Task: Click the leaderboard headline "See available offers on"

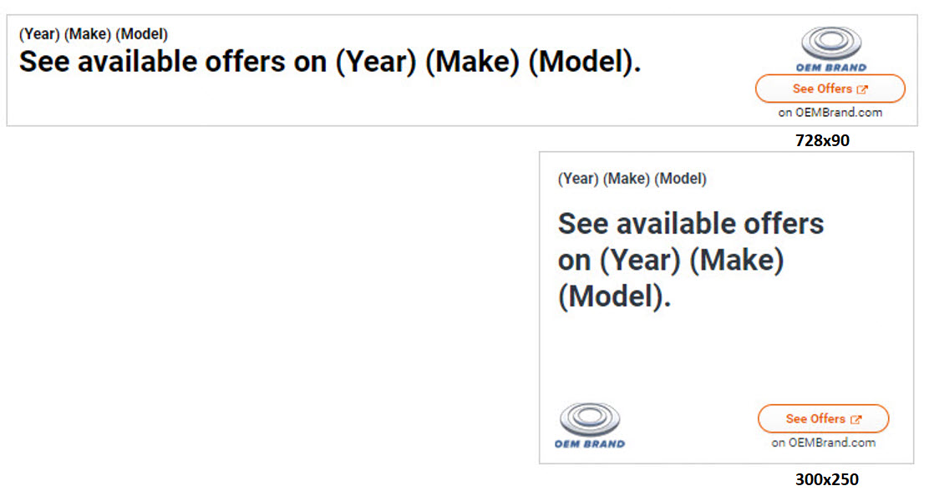Action: pyautogui.click(x=173, y=62)
